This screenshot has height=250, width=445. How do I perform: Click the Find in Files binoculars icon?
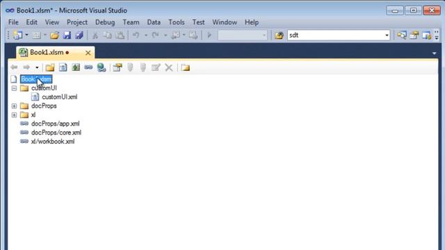pyautogui.click(x=279, y=35)
